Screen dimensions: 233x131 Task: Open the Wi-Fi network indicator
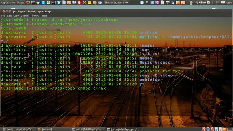point(217,3)
